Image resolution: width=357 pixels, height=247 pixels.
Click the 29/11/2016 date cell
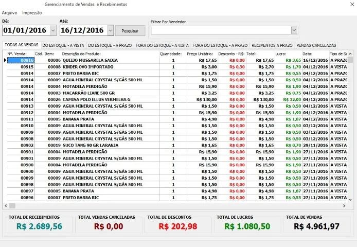[x=316, y=145]
